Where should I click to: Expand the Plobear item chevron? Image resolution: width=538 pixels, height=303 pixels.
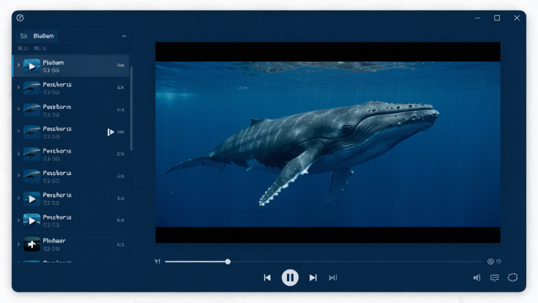18,245
